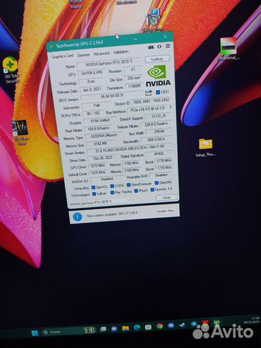Click the taskbar clock and date
261x348 pixels.
click(x=251, y=320)
